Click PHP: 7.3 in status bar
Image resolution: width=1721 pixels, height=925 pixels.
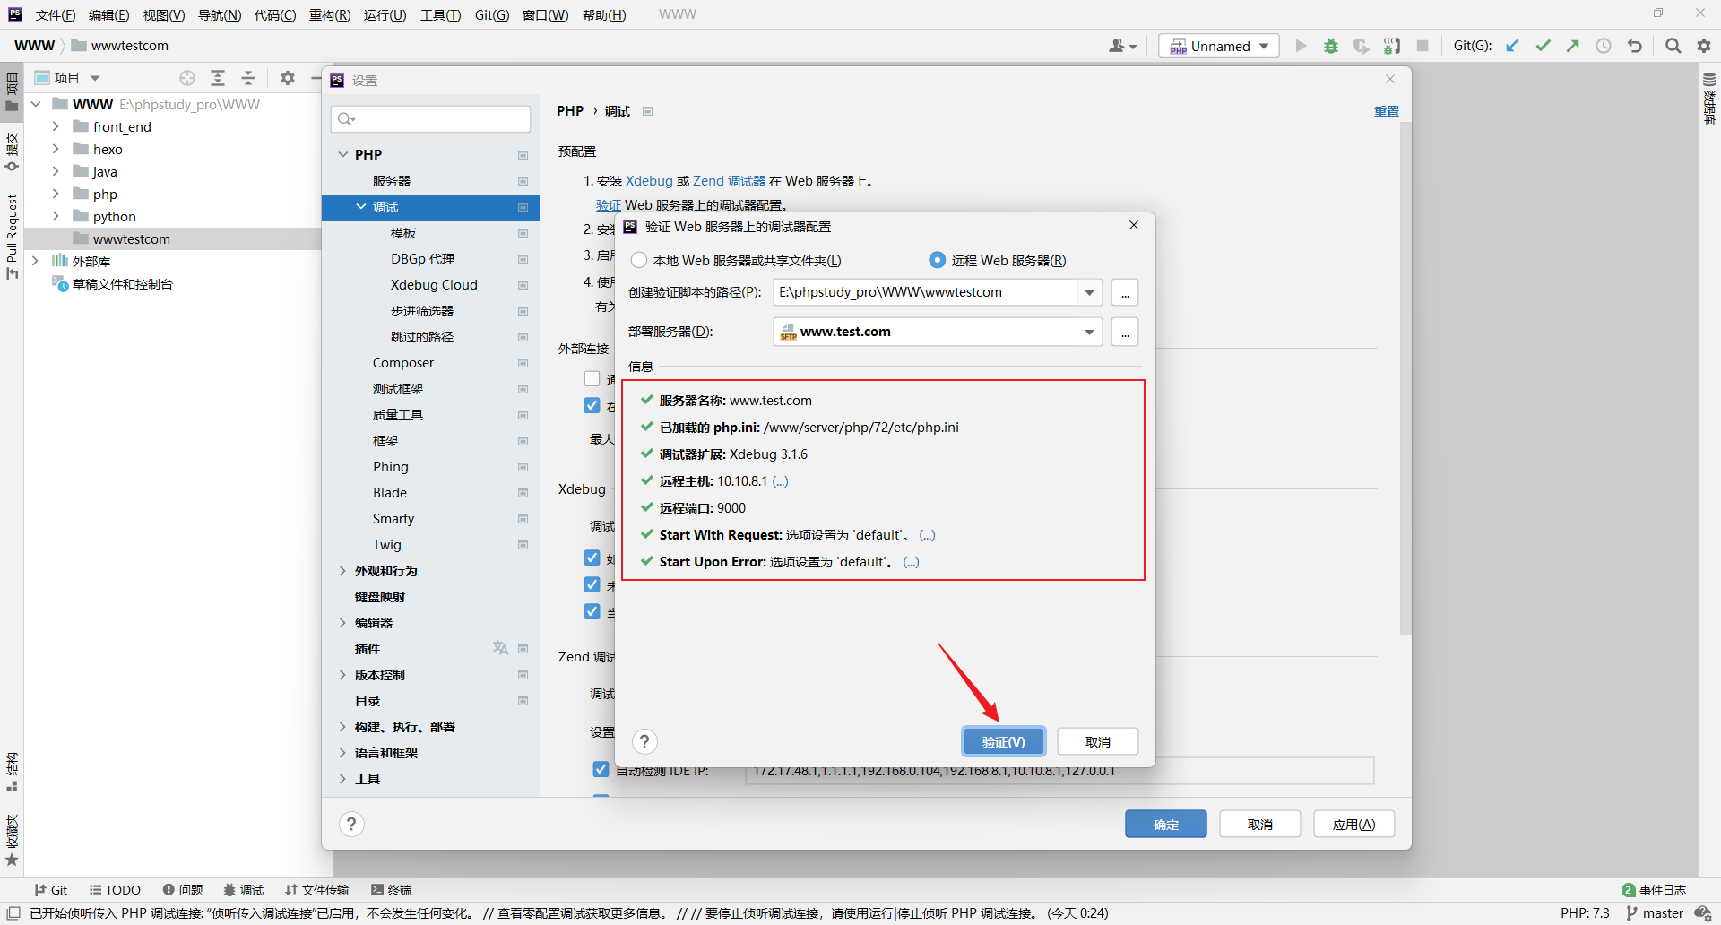tap(1585, 912)
